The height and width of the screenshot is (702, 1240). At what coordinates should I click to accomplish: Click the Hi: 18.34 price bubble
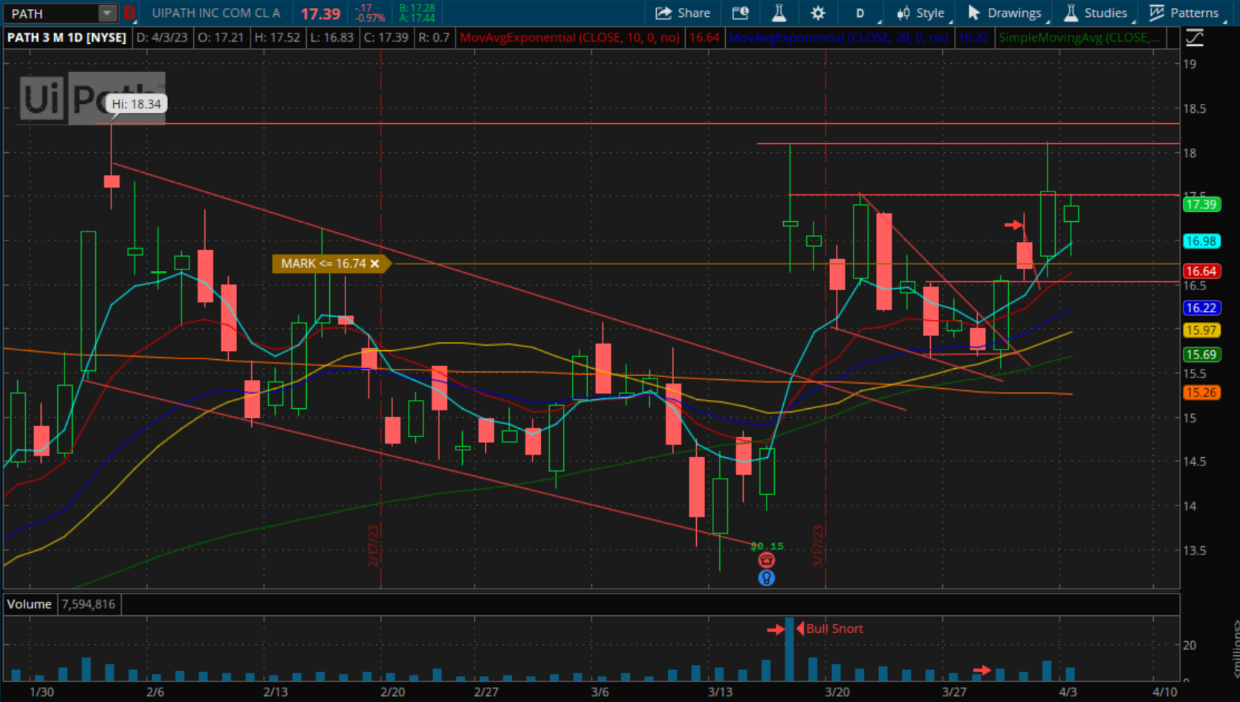pos(137,104)
